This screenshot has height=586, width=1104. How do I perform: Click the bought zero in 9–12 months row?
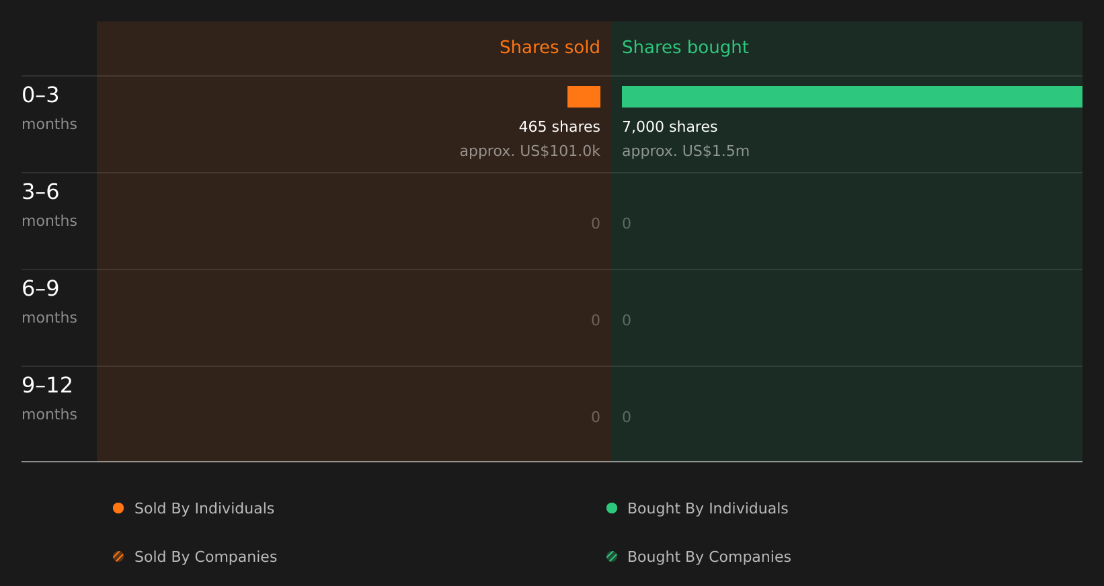[627, 417]
